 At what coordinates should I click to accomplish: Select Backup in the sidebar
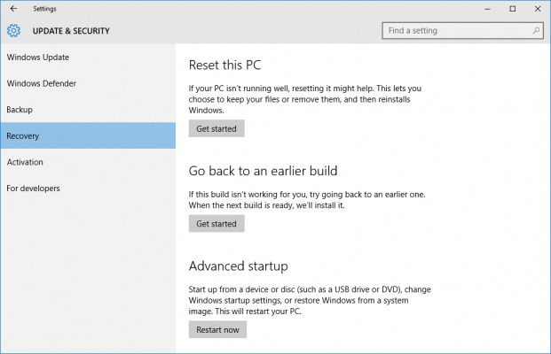click(20, 110)
